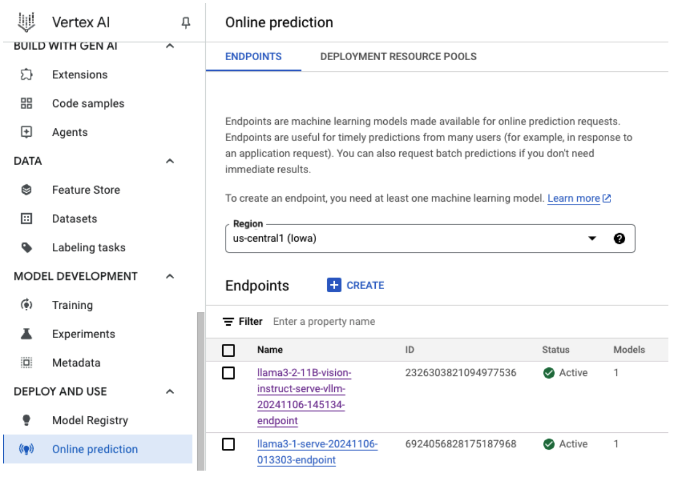The height and width of the screenshot is (477, 678).
Task: Click the Labeling tasks tag icon
Action: [x=27, y=247]
